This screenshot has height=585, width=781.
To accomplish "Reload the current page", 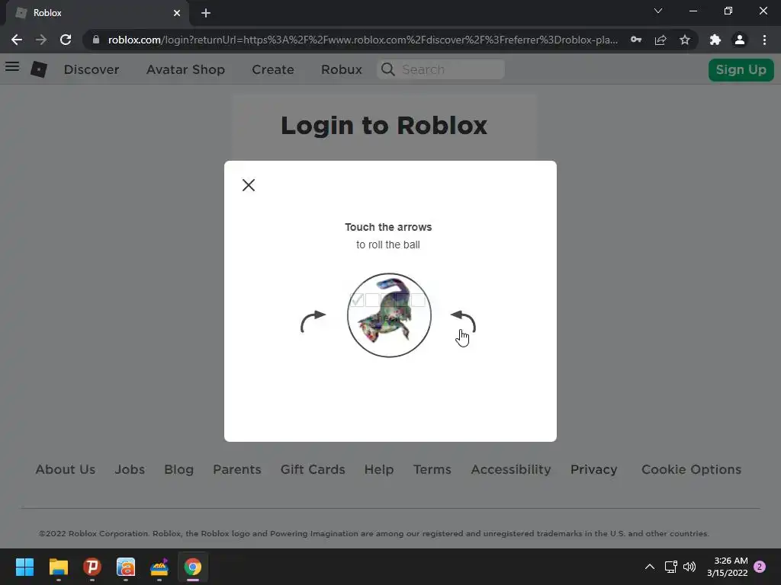I will 66,40.
